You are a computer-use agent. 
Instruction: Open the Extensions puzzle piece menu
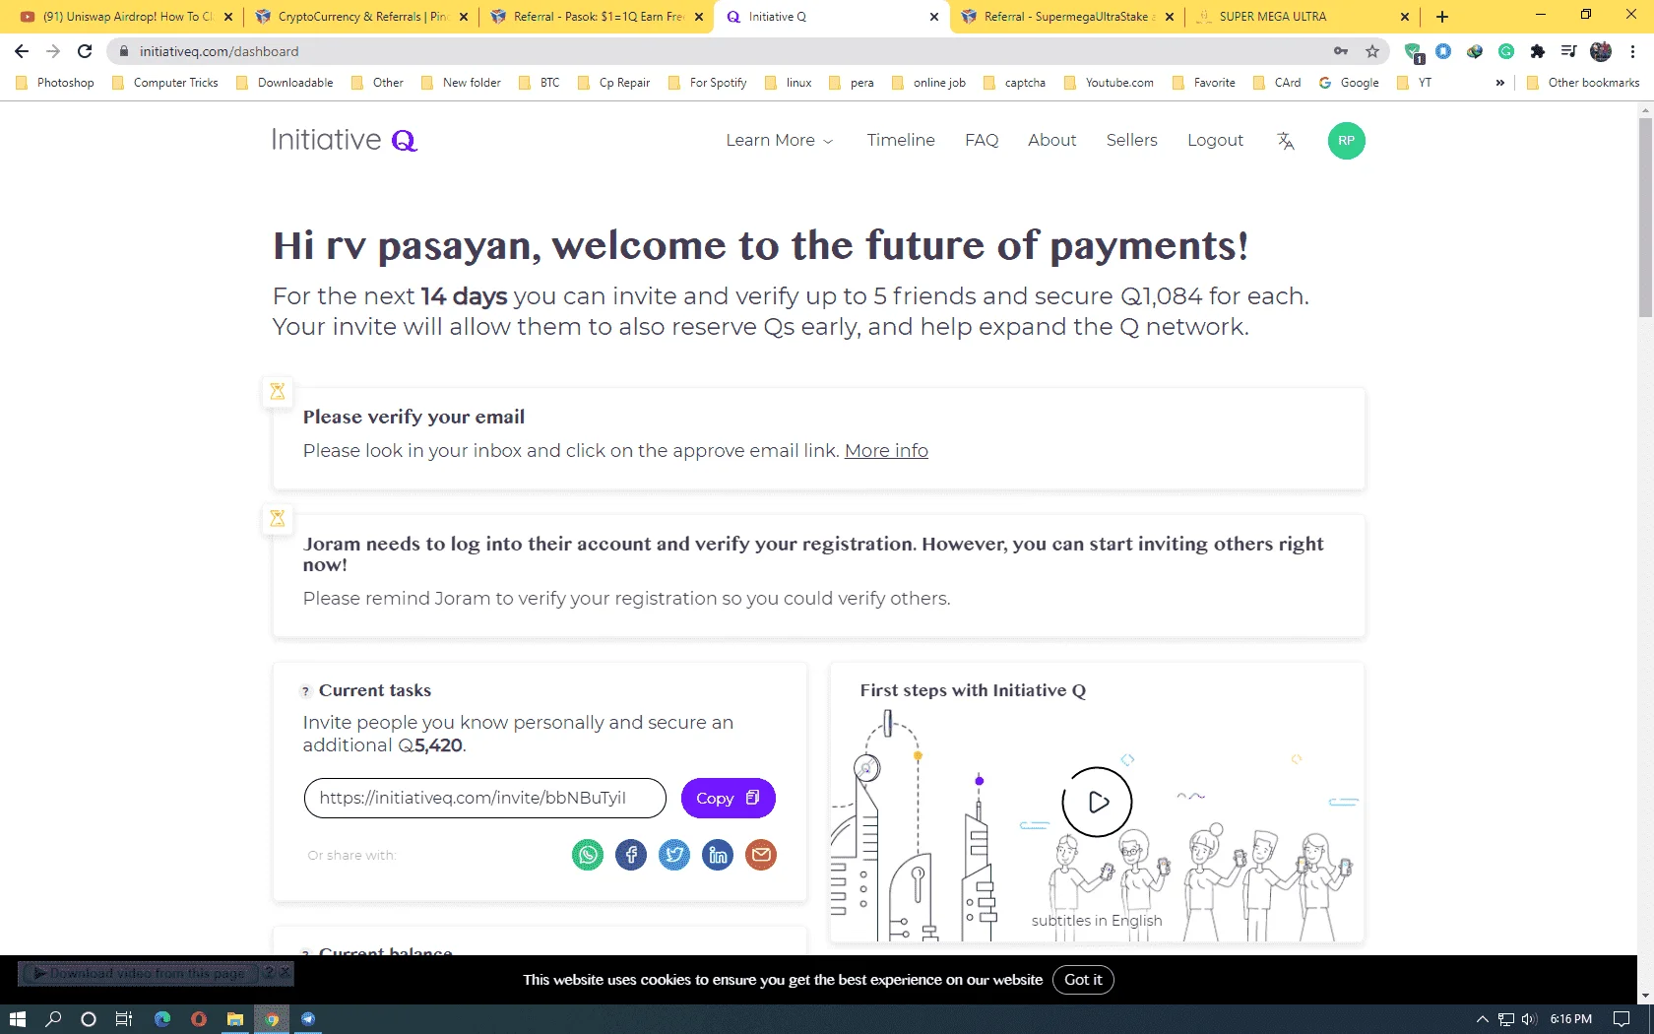coord(1538,51)
